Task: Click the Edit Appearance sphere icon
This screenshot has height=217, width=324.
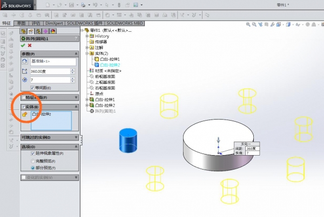Action: (x=308, y=25)
